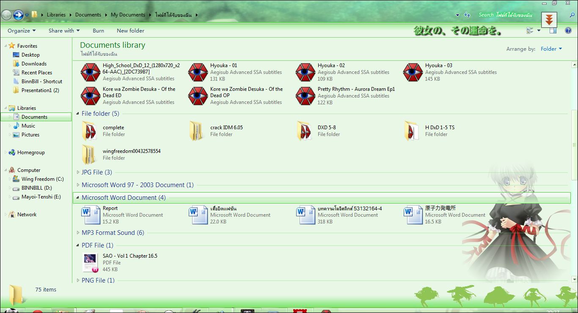Open the view options dropdown arrow
Image resolution: width=578 pixels, height=313 pixels.
(x=539, y=30)
